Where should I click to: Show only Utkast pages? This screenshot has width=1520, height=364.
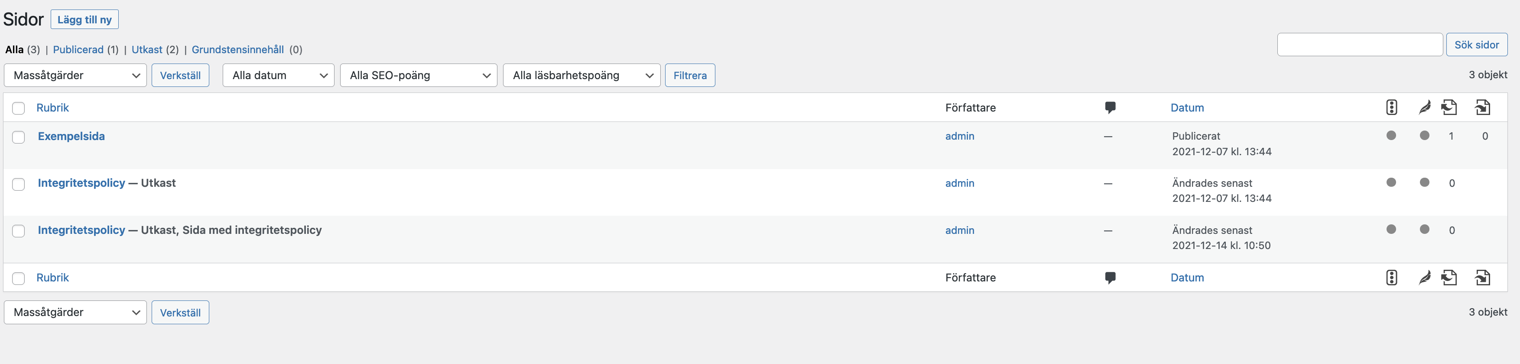coord(147,49)
